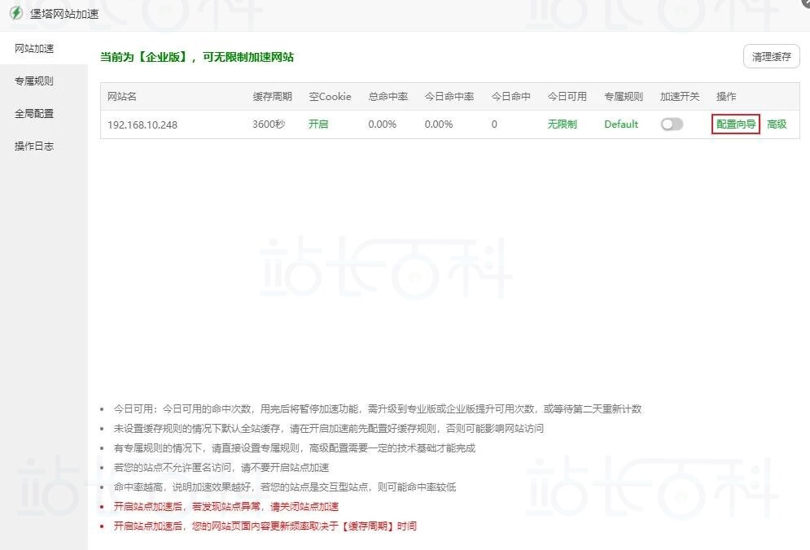Click the green lightning bolt plugin logo icon
Screen dimensions: 810x550
click(x=13, y=13)
